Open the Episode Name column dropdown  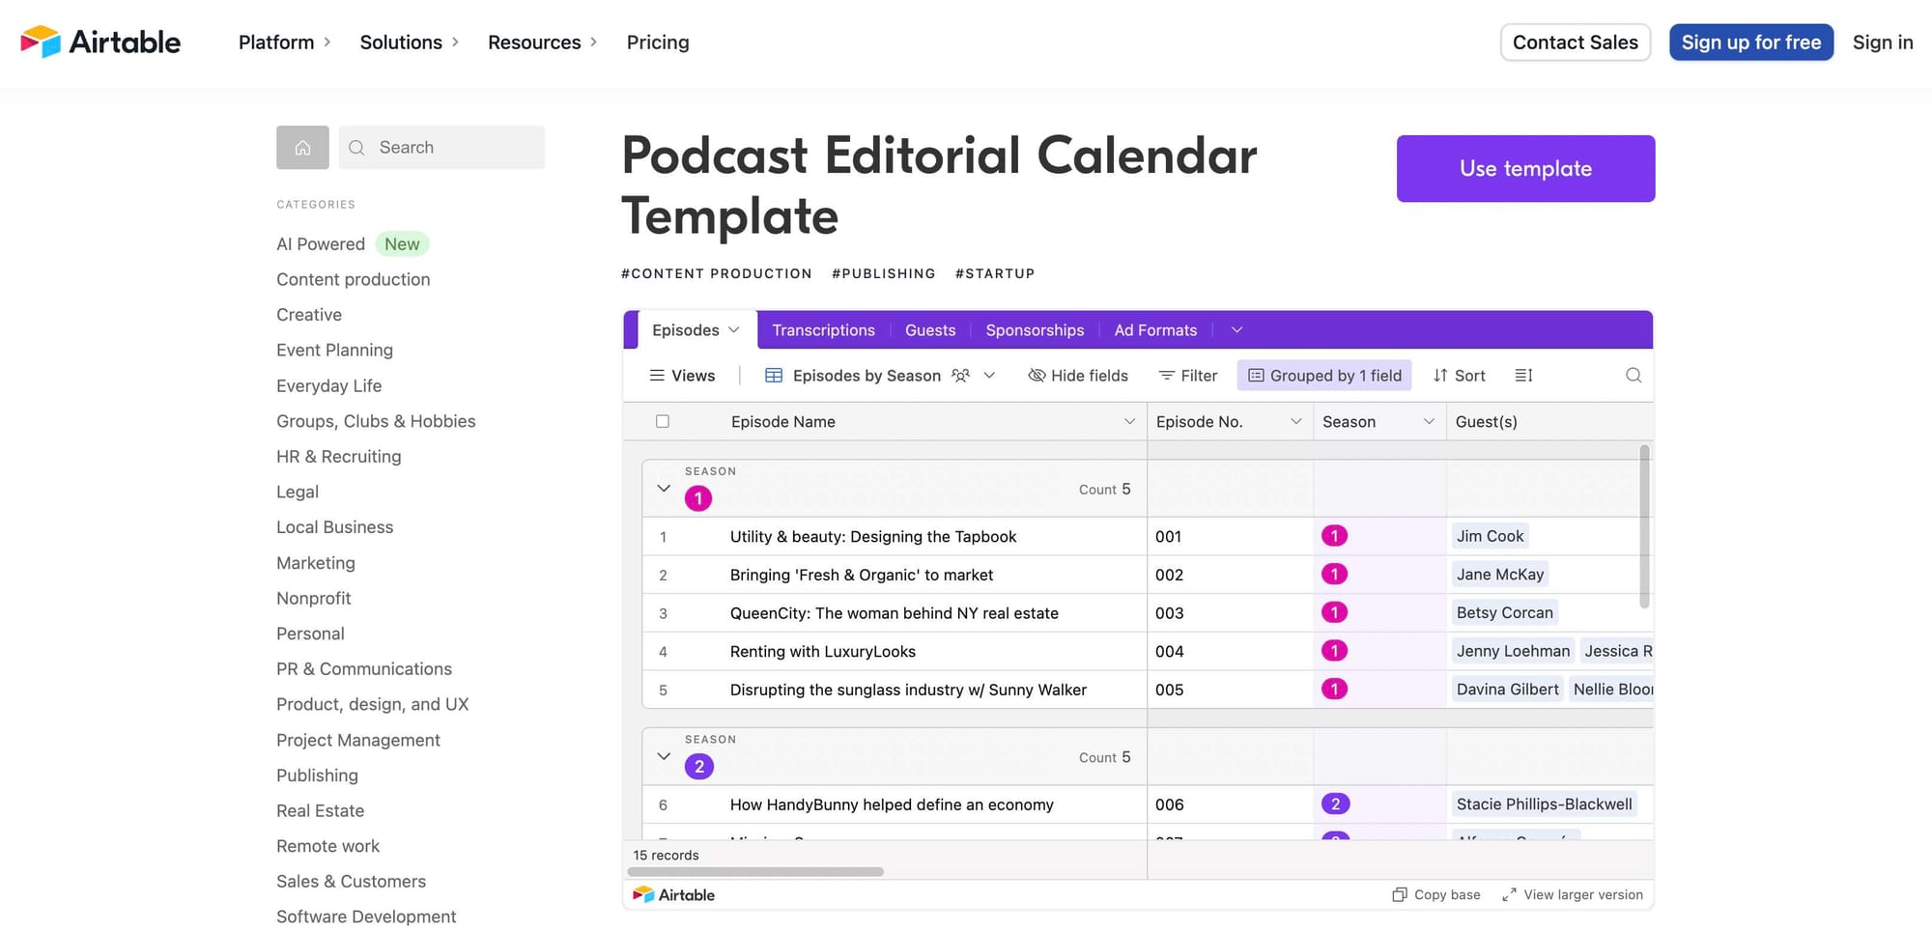click(x=1129, y=421)
